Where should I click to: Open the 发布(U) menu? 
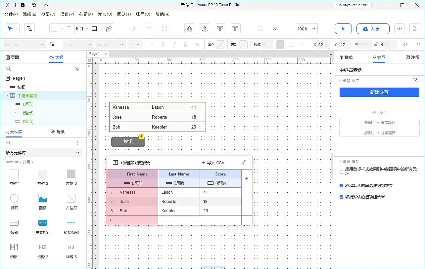tap(105, 14)
